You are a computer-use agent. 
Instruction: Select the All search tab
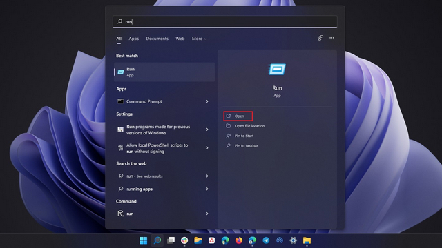tap(119, 39)
